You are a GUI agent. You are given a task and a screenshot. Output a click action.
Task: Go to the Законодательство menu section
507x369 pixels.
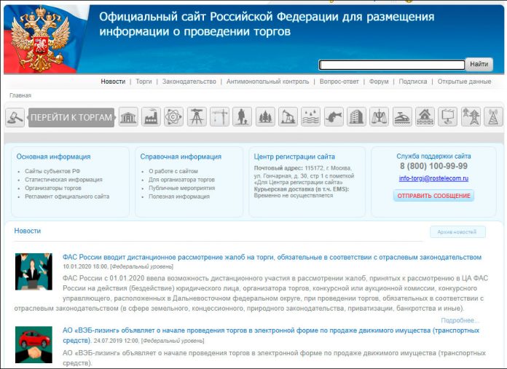tap(189, 82)
